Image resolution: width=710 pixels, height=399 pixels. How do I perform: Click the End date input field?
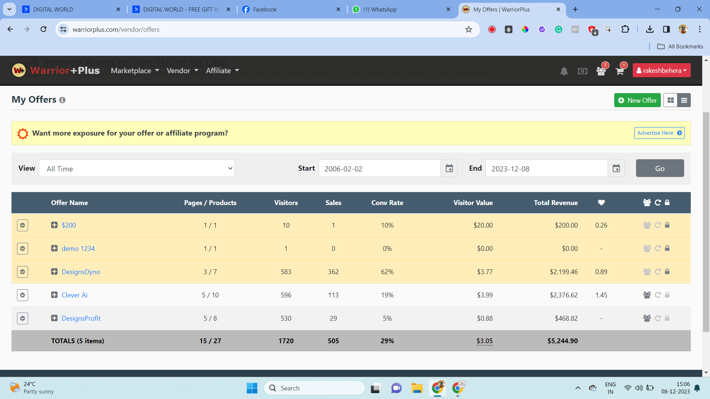(x=547, y=168)
